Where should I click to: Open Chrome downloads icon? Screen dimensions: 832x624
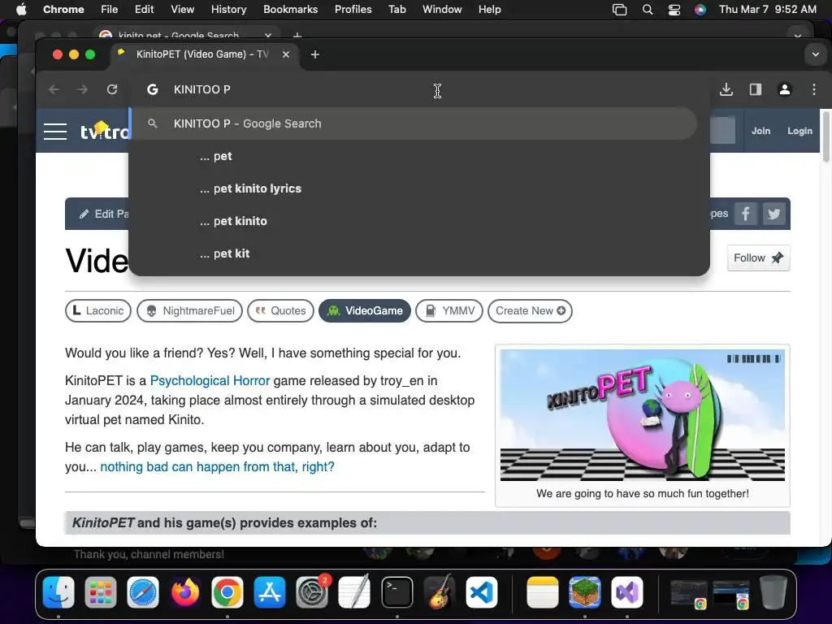click(x=726, y=89)
